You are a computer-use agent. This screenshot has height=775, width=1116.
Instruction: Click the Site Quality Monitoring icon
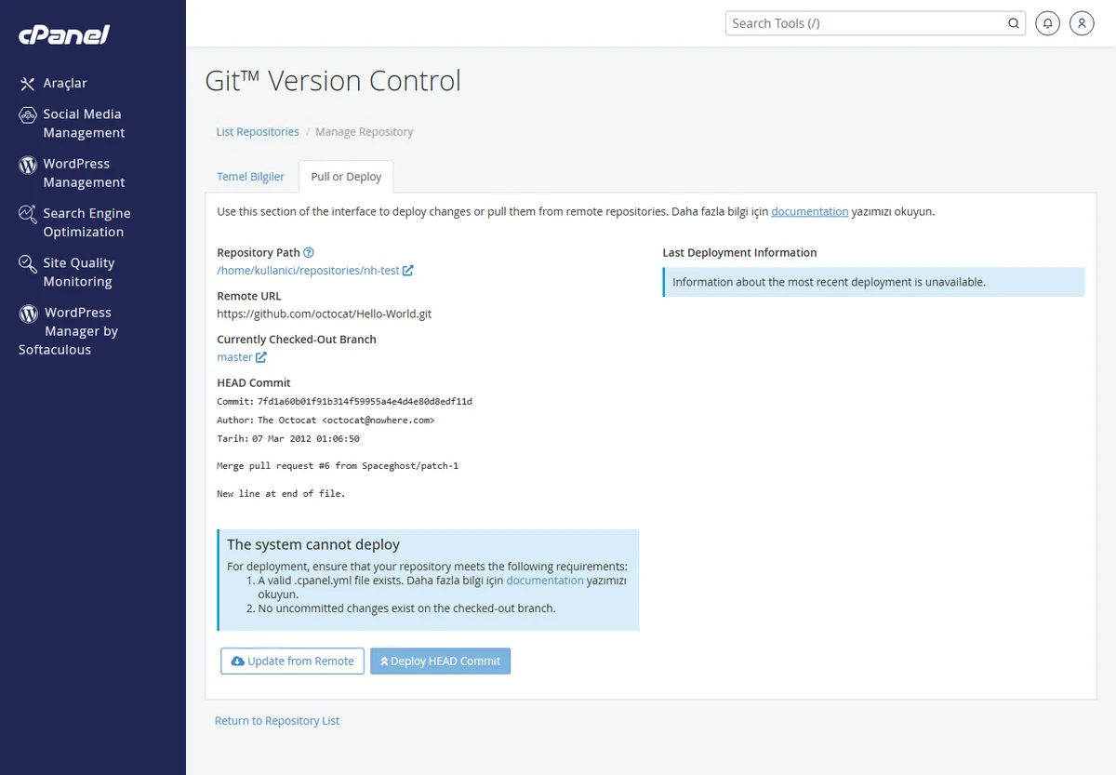click(x=28, y=264)
